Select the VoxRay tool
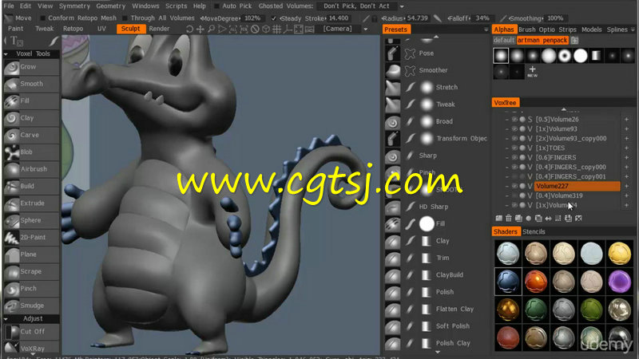Screen dimensions: 639x359 pos(31,349)
